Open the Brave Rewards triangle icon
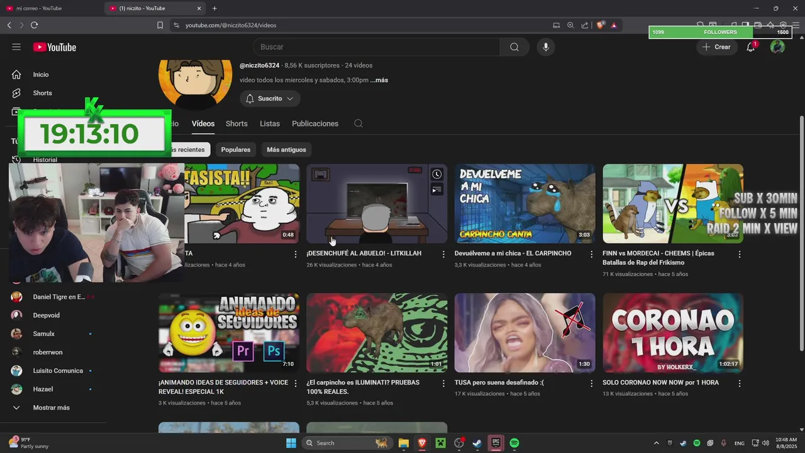Image resolution: width=805 pixels, height=453 pixels. 614,25
